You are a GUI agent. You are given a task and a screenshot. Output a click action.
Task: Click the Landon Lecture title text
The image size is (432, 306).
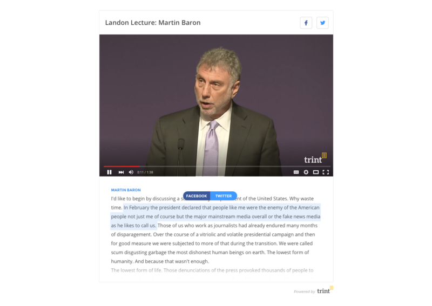[x=153, y=23]
